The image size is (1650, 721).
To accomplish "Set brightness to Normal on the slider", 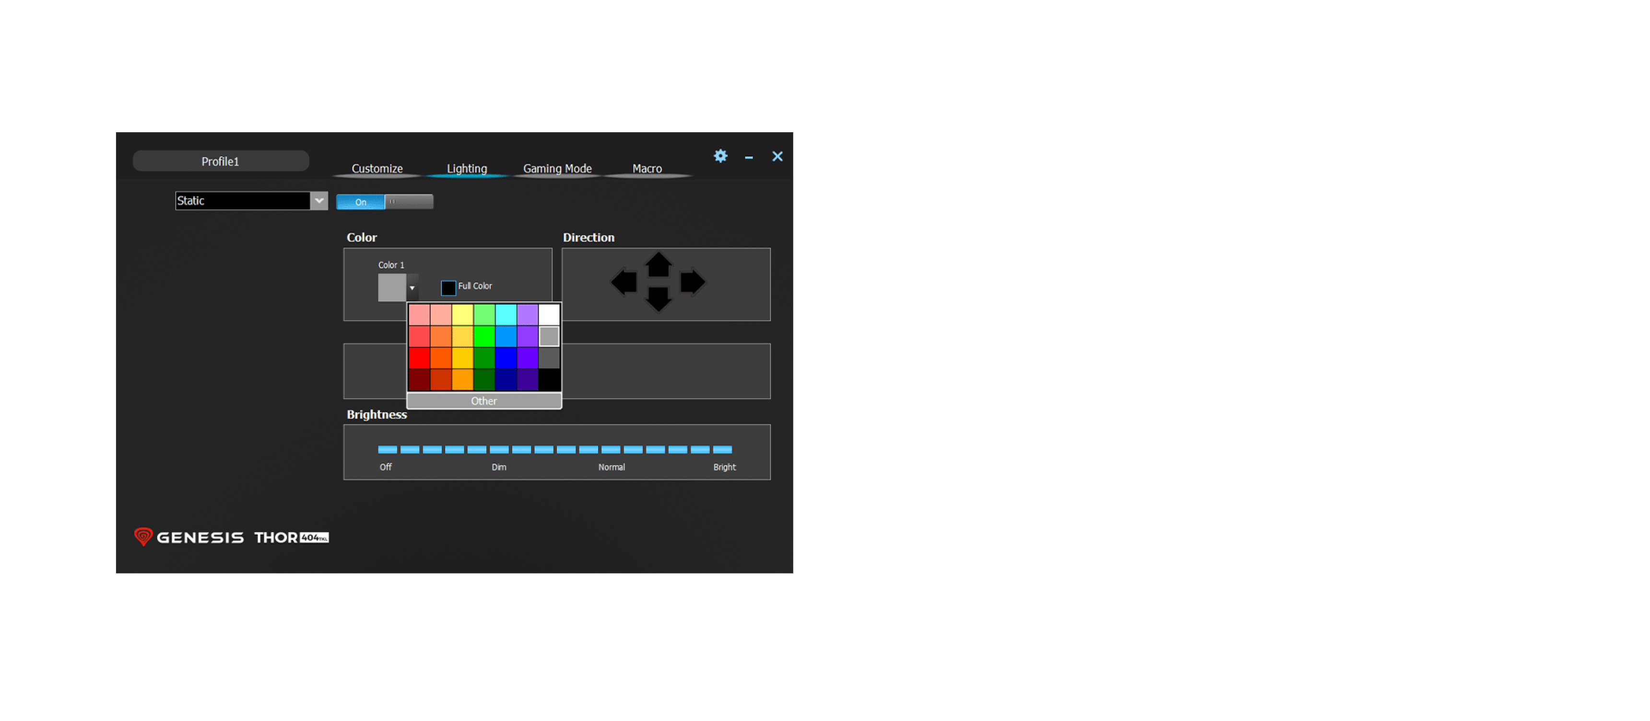I will coord(611,449).
